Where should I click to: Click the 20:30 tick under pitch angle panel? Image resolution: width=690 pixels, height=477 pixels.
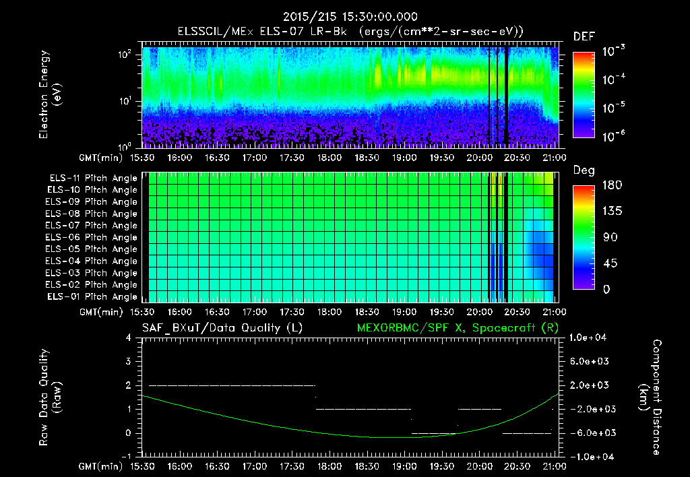517,312
